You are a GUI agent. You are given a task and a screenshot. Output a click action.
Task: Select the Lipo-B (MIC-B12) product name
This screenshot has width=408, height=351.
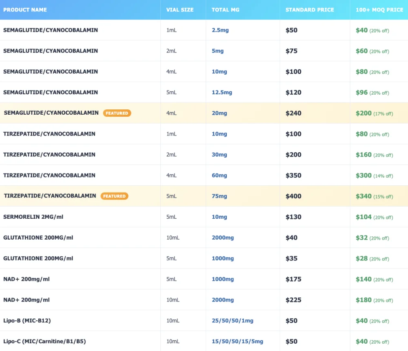pyautogui.click(x=27, y=320)
